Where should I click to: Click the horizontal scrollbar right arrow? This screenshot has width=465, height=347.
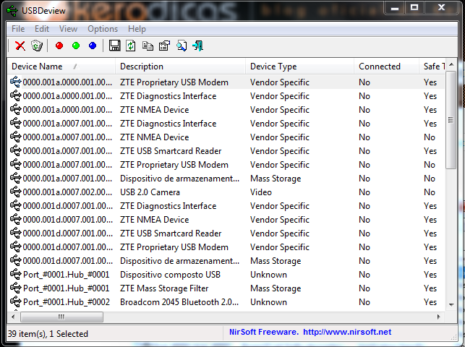(439, 317)
